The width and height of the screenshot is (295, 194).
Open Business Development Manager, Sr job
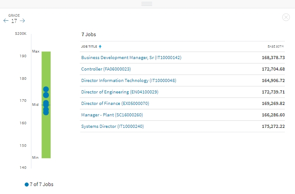pyautogui.click(x=131, y=58)
